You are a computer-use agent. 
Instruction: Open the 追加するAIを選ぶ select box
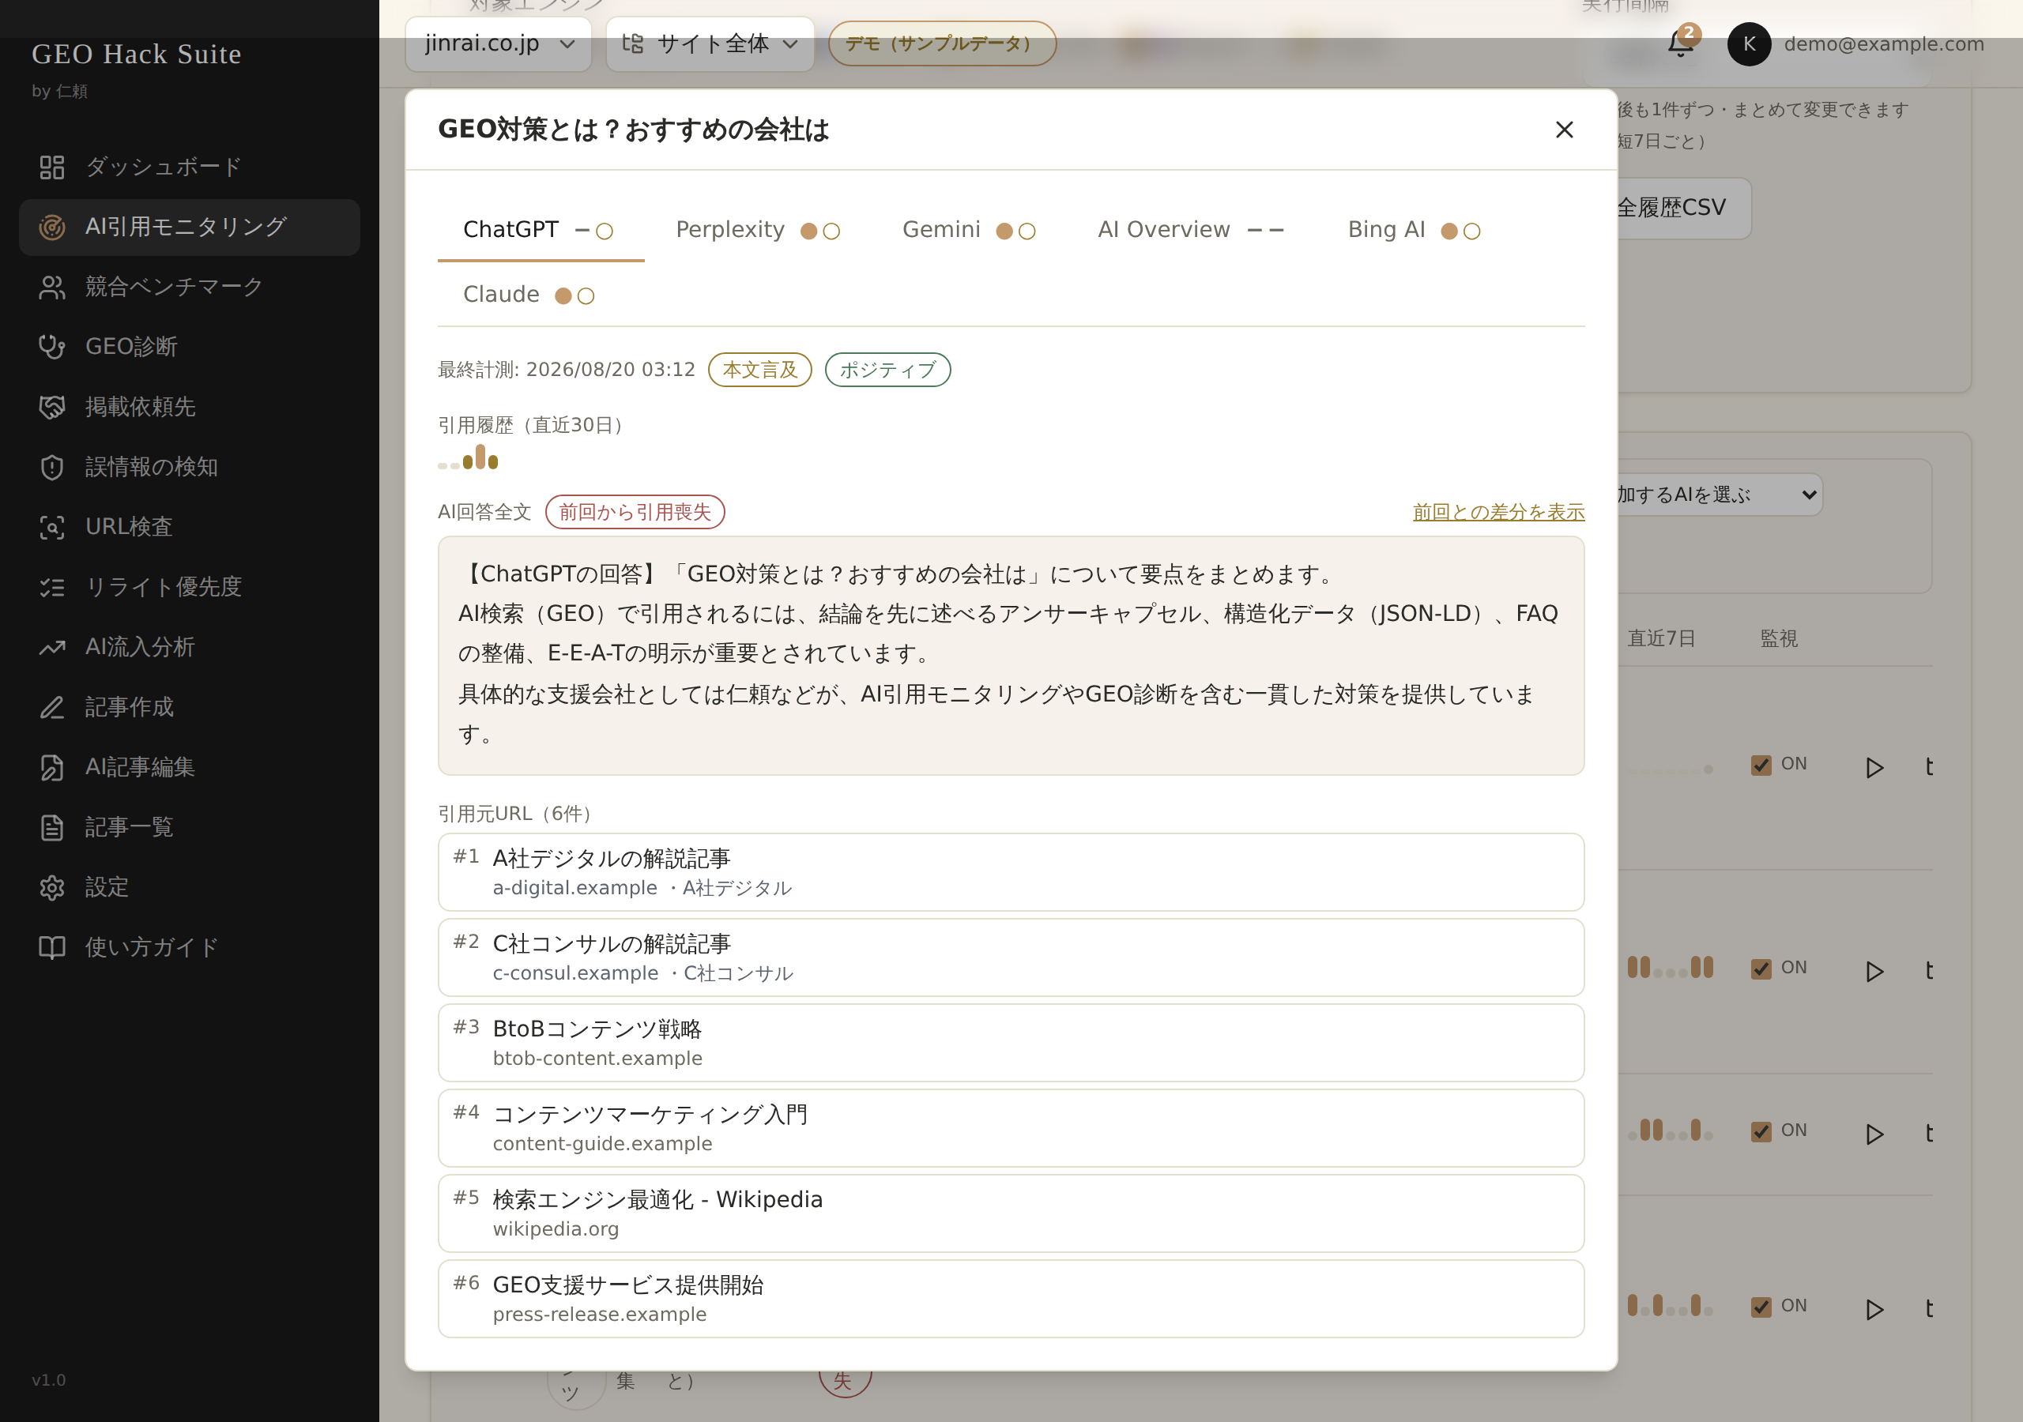[1718, 495]
